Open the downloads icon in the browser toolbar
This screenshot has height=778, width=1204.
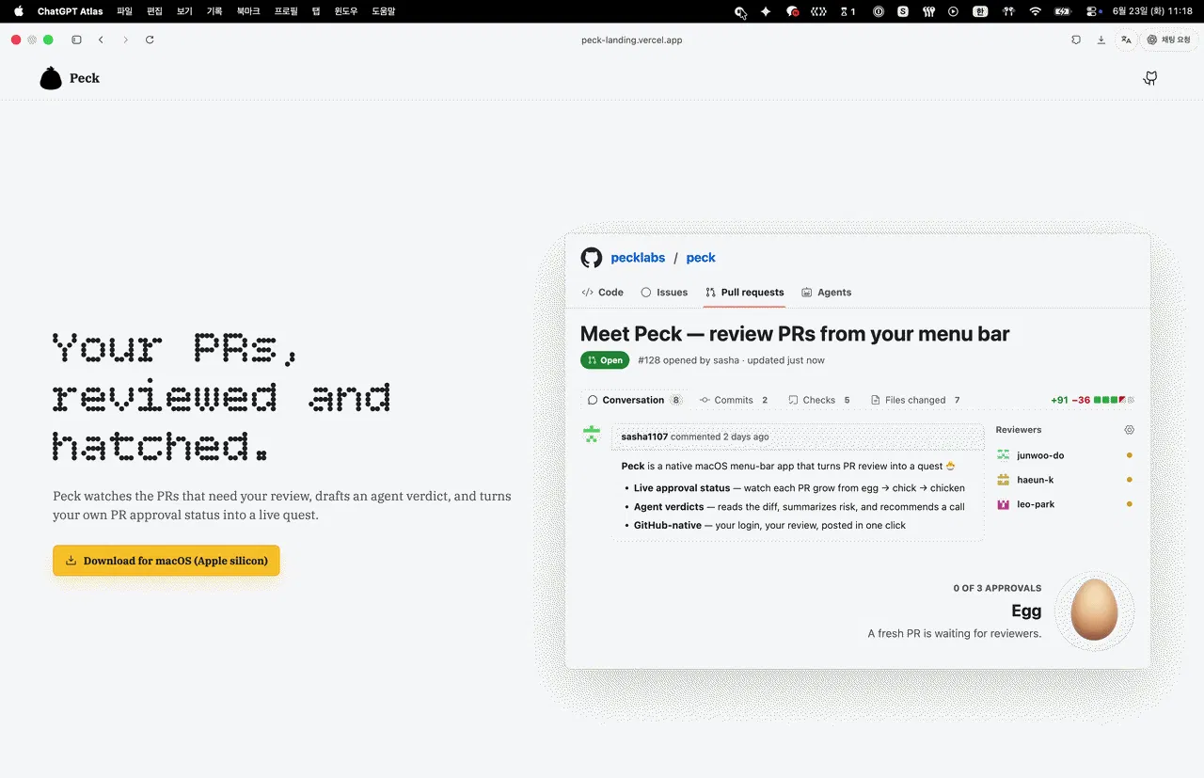click(1101, 40)
